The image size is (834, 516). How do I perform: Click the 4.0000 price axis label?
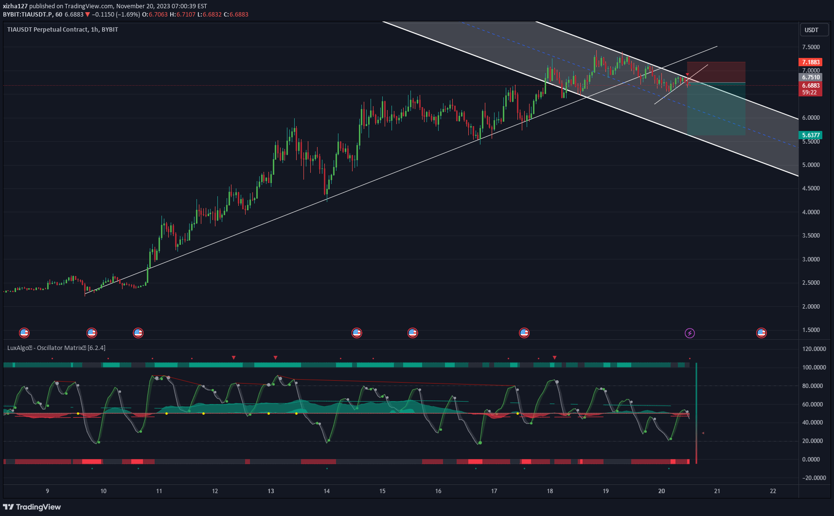[x=811, y=212]
